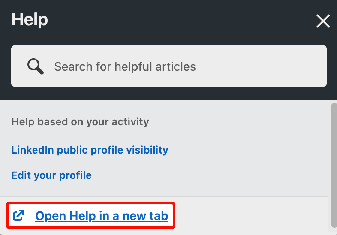
Task: Close the Help panel
Action: pyautogui.click(x=322, y=21)
